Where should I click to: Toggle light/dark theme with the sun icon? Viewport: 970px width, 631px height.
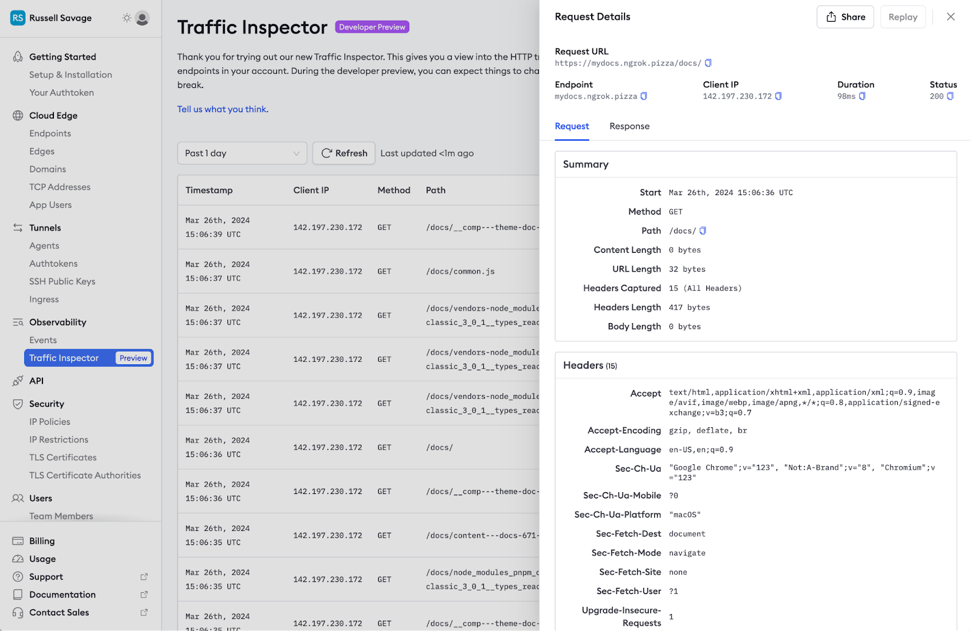[x=126, y=18]
